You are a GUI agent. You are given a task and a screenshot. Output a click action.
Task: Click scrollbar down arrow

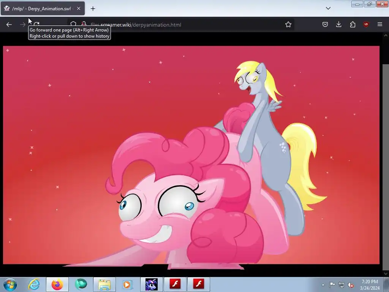[x=386, y=274]
